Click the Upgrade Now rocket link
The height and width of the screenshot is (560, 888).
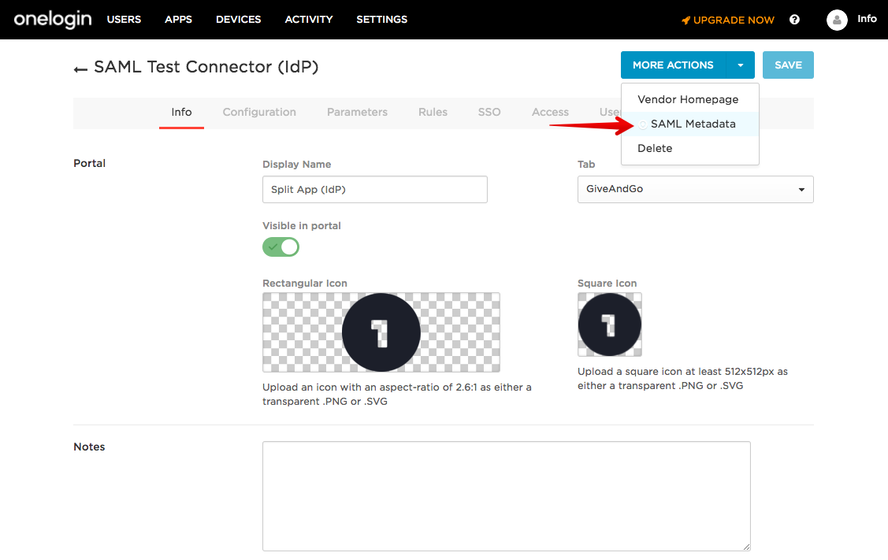point(728,20)
